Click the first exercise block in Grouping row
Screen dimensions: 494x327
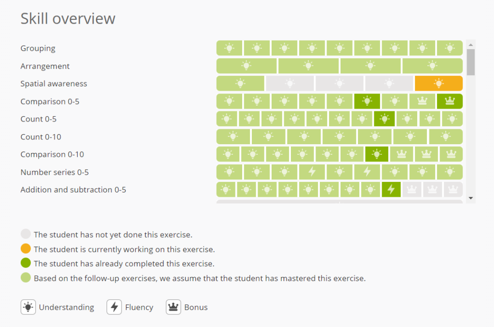229,48
